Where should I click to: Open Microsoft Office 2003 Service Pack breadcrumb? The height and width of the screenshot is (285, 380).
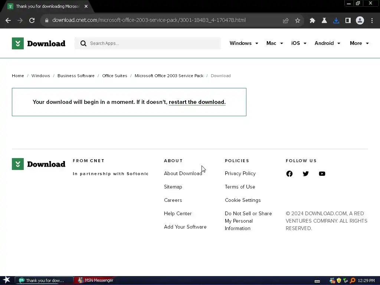[x=169, y=76]
